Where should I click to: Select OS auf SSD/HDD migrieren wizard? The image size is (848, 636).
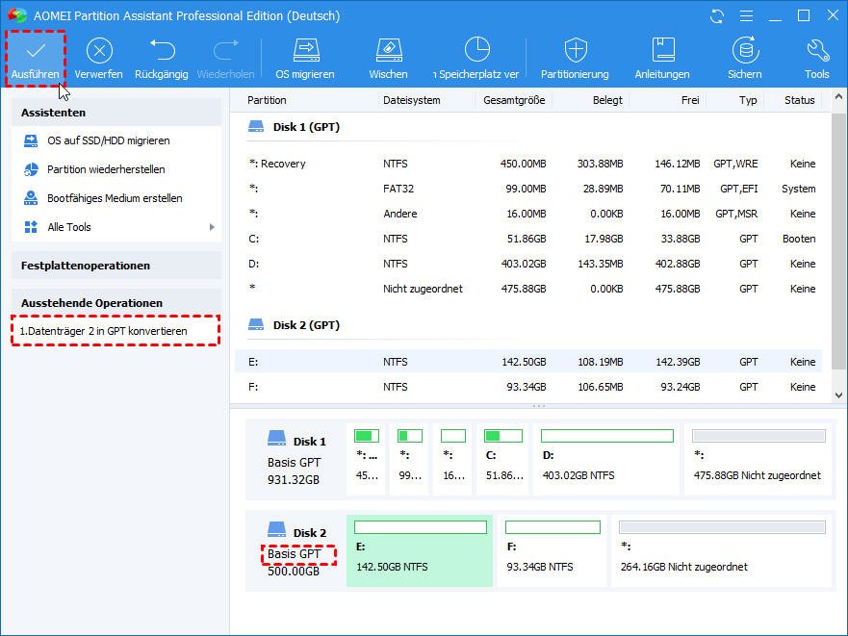pos(108,140)
